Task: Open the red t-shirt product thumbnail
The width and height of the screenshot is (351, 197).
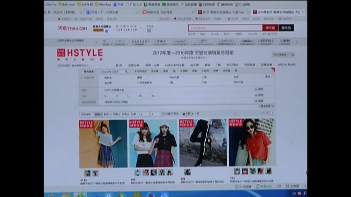Action: point(252,143)
